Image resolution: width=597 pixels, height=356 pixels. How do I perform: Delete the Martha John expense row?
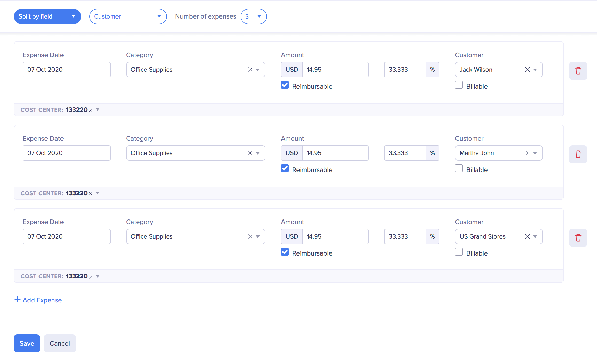(x=578, y=154)
